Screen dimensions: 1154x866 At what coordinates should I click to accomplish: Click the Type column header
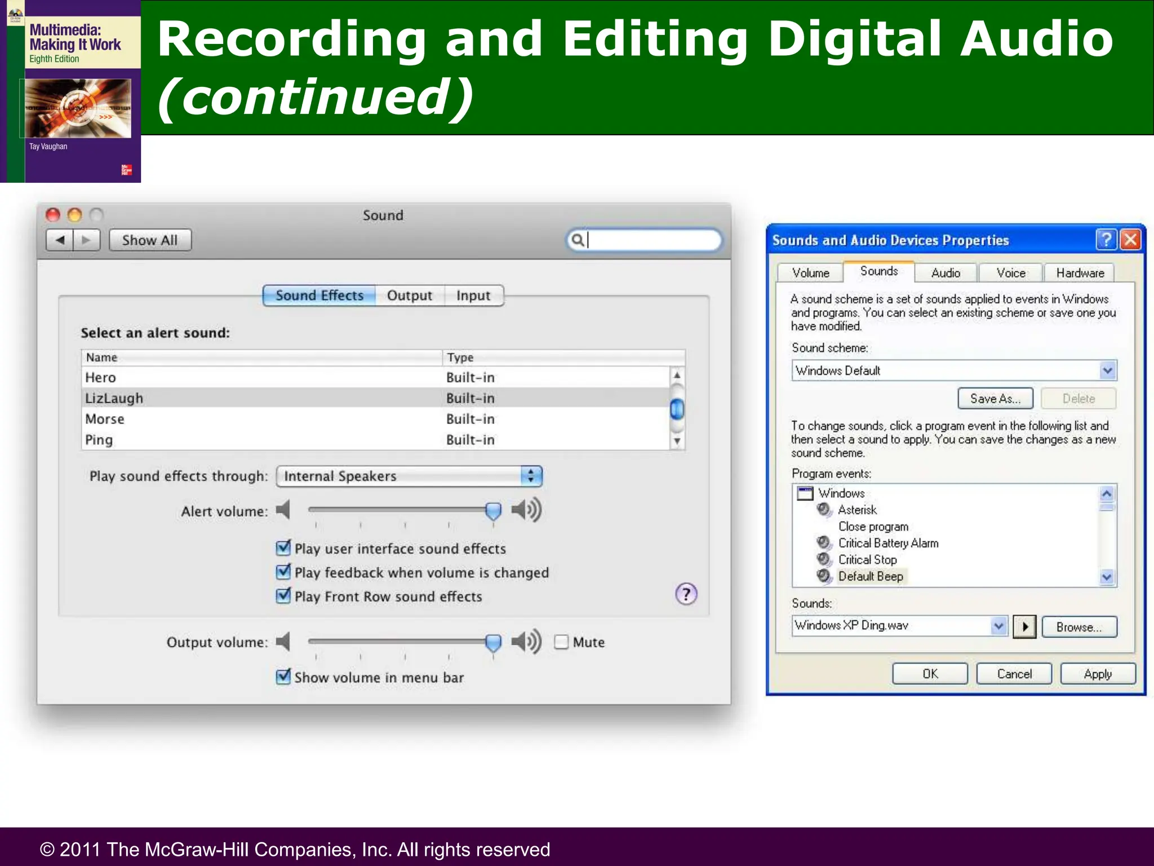point(563,357)
